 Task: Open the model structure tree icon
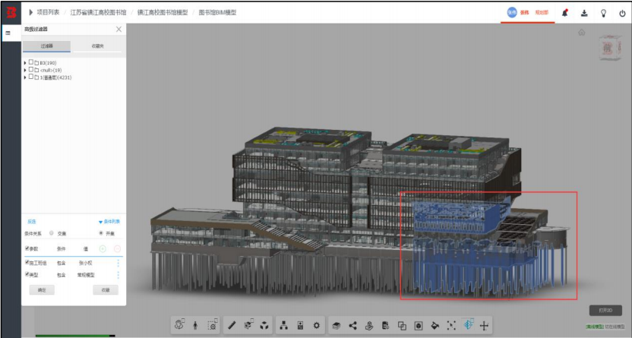tap(284, 325)
